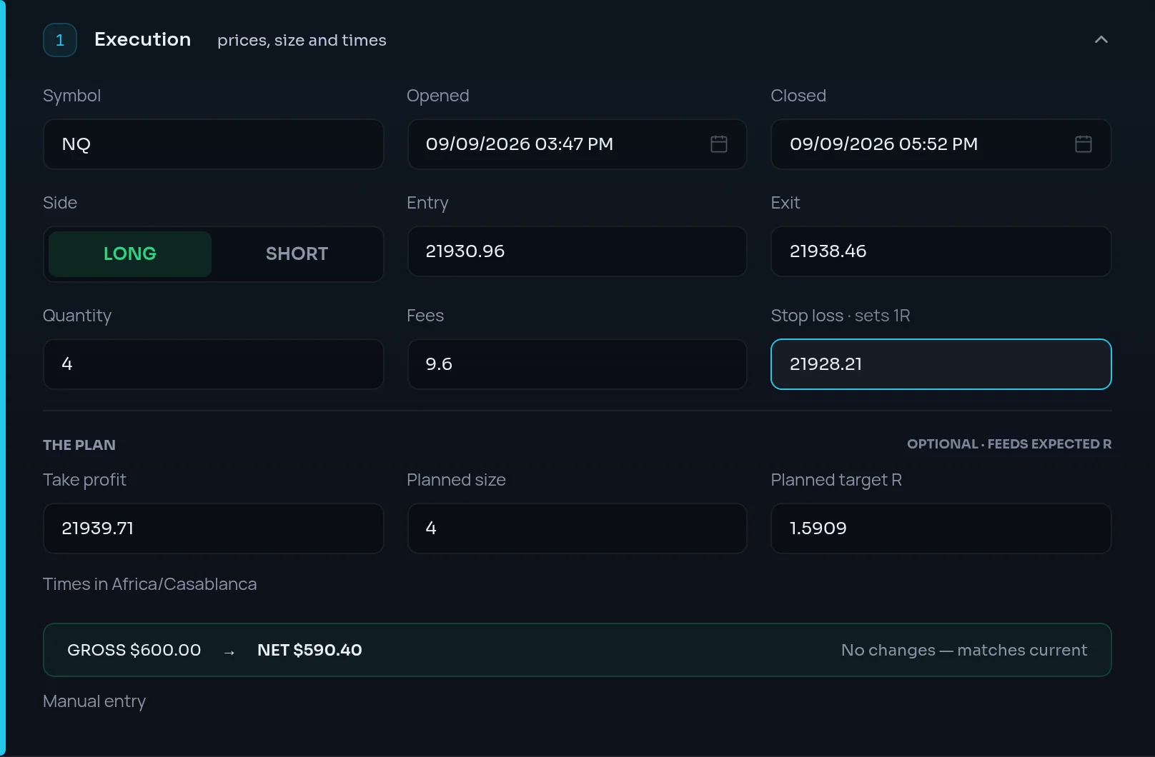Click the Symbol field containing NQ
The image size is (1155, 757).
click(x=214, y=144)
